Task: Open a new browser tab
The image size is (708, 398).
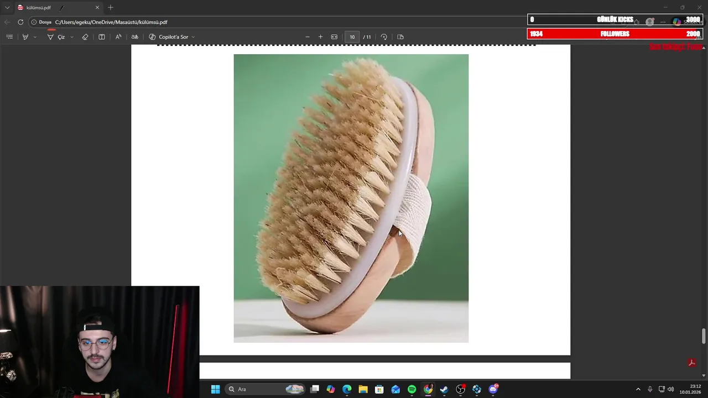Action: click(111, 8)
